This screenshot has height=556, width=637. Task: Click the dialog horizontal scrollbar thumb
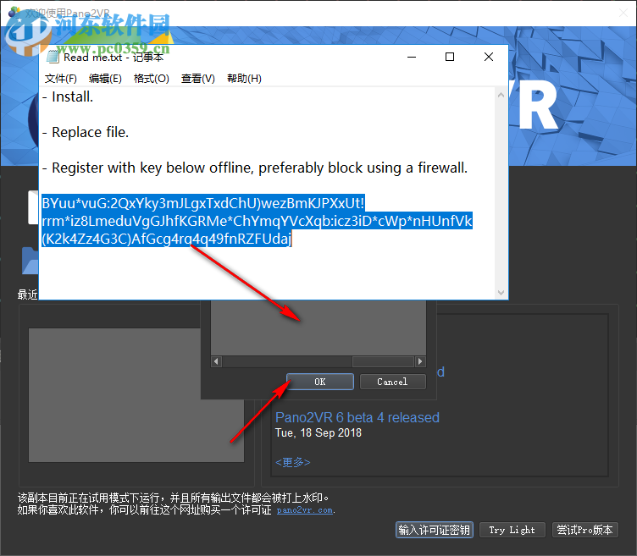point(383,361)
